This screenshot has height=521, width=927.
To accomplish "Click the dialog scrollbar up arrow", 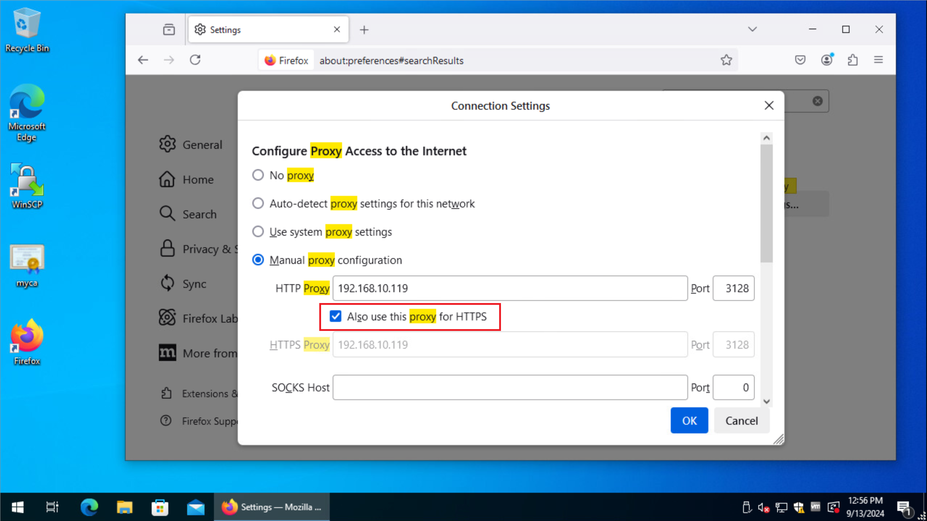I will point(766,138).
